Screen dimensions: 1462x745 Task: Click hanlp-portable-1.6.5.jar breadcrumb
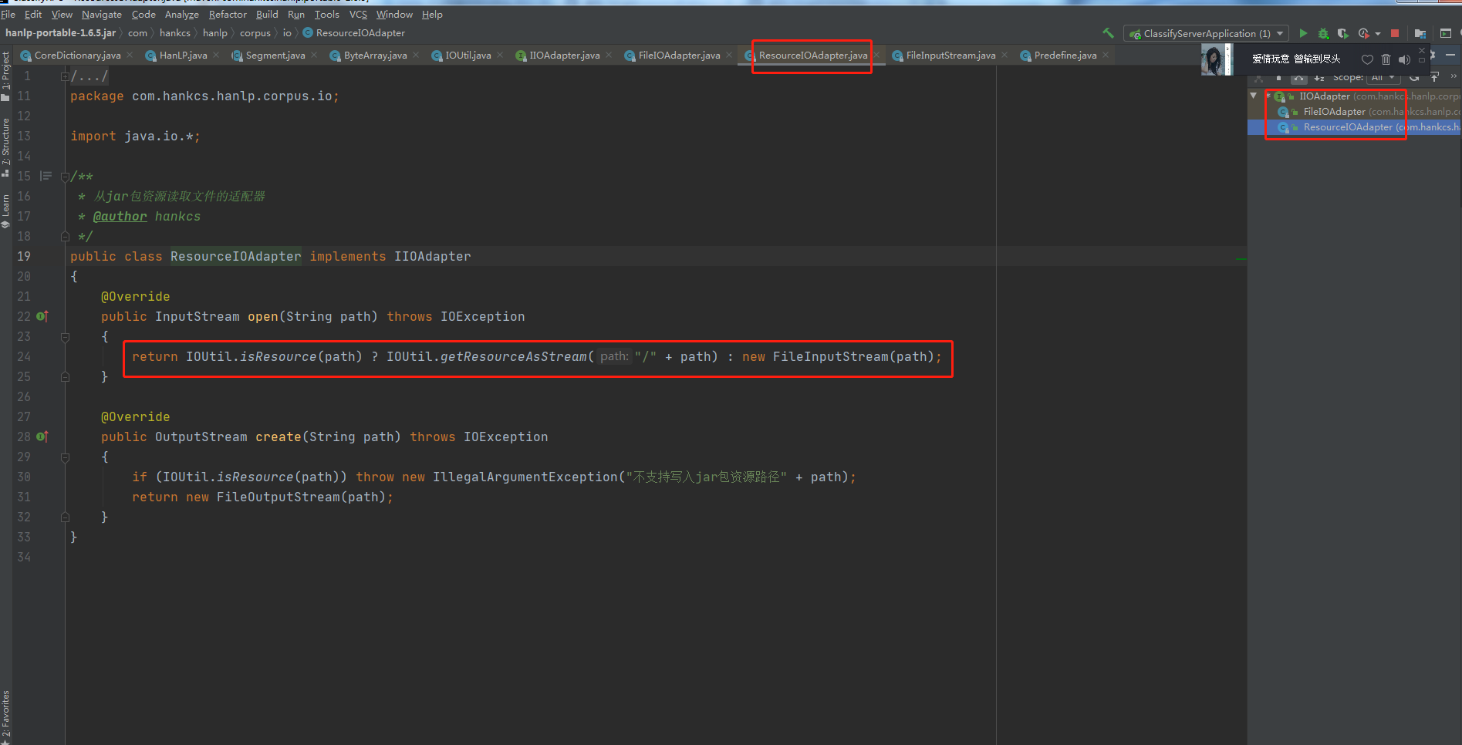[x=60, y=33]
